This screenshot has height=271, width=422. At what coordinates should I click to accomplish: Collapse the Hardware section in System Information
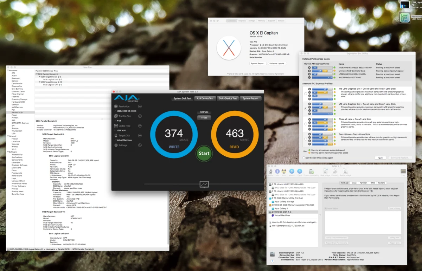[x=8, y=70]
